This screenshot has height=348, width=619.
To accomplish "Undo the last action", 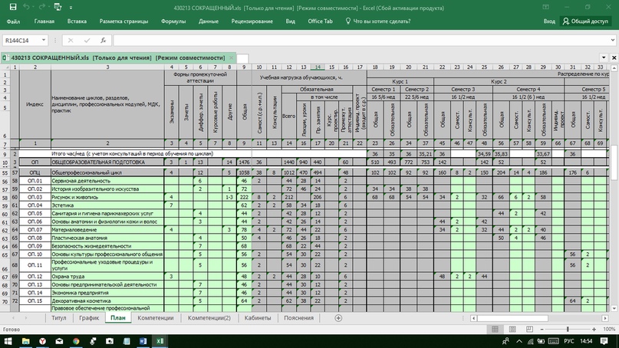I will tap(26, 7).
